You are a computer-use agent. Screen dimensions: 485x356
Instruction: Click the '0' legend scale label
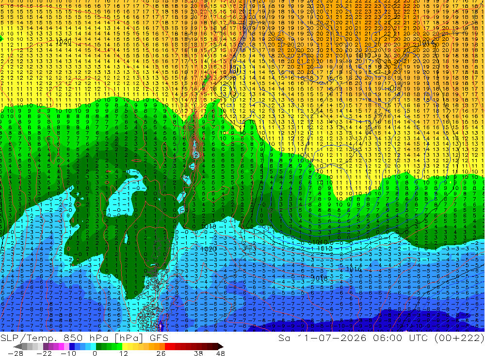95,353
